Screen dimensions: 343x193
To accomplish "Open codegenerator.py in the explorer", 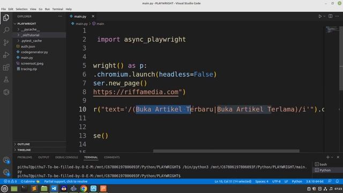I will click(x=39, y=52).
